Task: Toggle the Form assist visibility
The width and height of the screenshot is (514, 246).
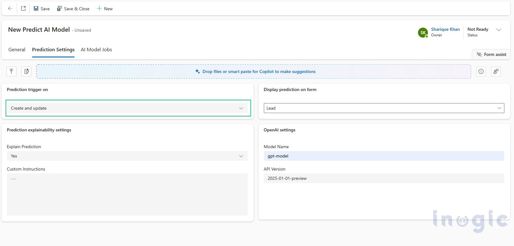Action: tap(491, 54)
